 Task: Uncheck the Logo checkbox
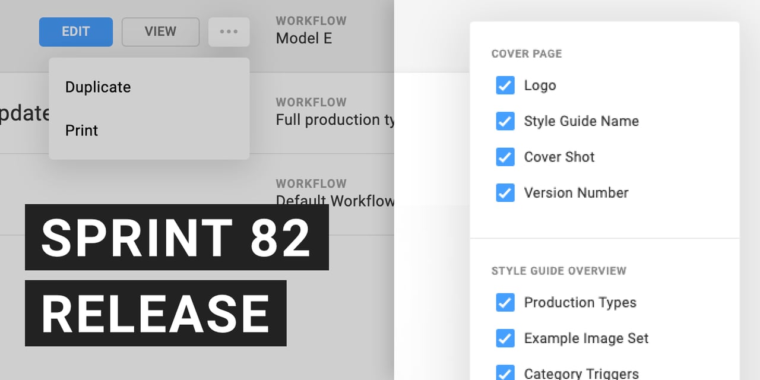[505, 85]
